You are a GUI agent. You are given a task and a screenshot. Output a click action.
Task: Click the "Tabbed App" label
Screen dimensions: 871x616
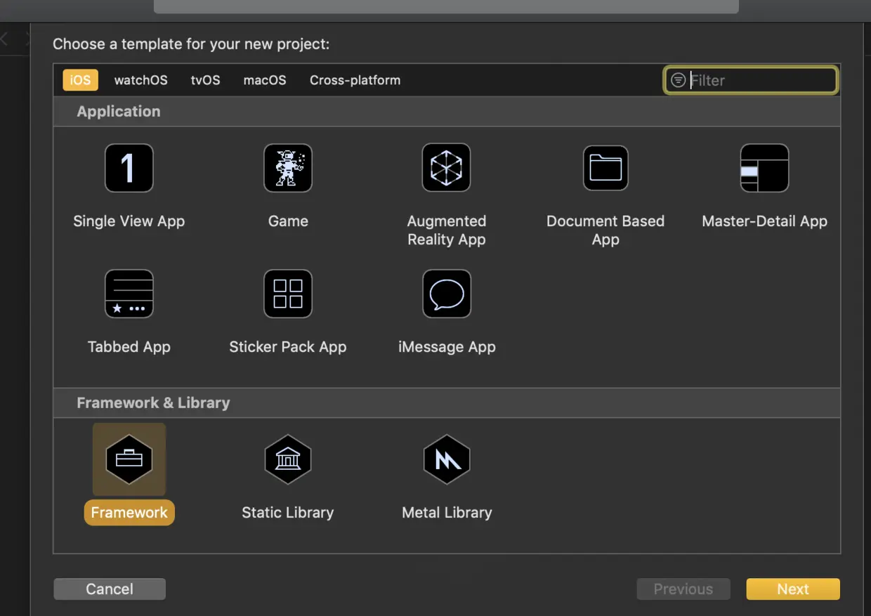click(129, 347)
